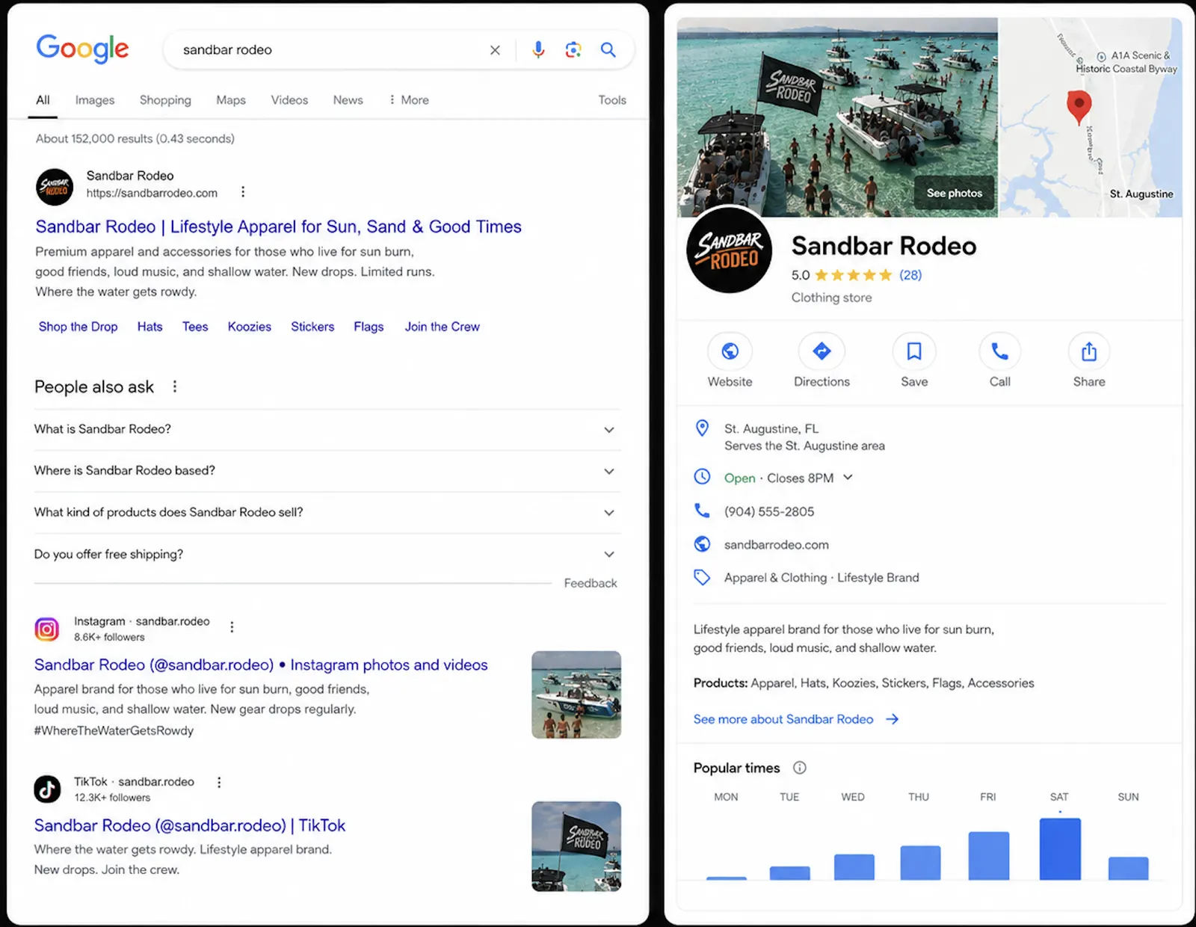Switch to the Images tab
Image resolution: width=1196 pixels, height=927 pixels.
point(95,100)
